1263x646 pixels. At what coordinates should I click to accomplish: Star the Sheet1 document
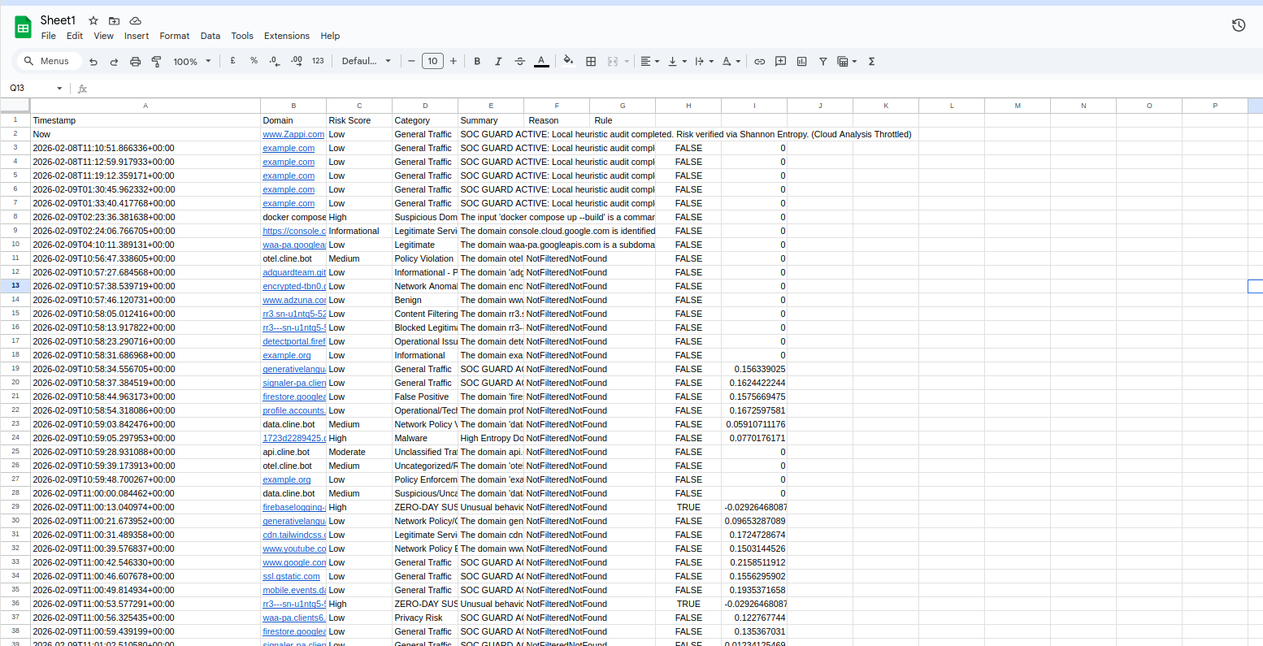click(x=93, y=20)
